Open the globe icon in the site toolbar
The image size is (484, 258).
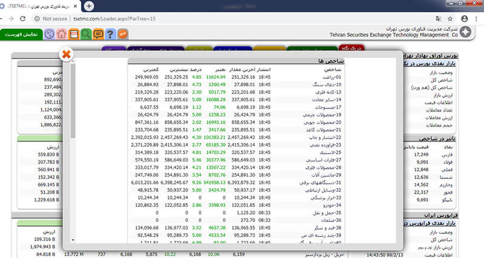pyautogui.click(x=50, y=34)
